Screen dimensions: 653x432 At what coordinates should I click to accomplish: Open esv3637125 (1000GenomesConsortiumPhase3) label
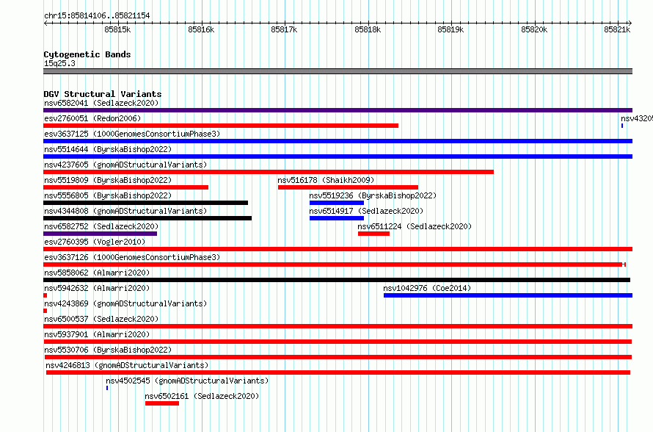click(x=132, y=134)
